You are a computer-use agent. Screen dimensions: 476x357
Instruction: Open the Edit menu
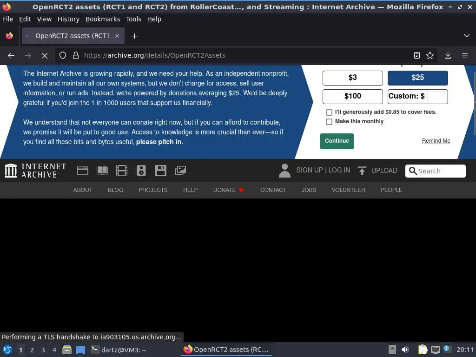click(x=25, y=19)
